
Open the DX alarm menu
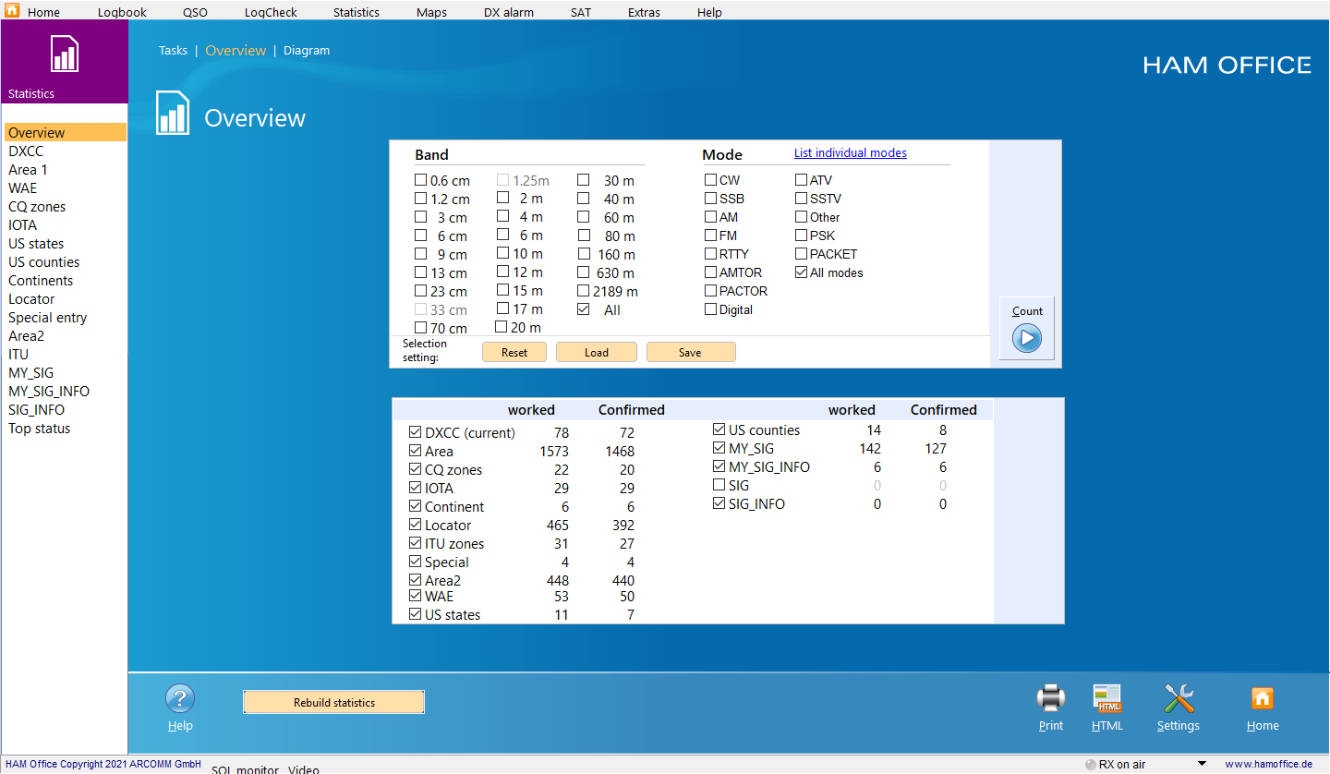(509, 12)
